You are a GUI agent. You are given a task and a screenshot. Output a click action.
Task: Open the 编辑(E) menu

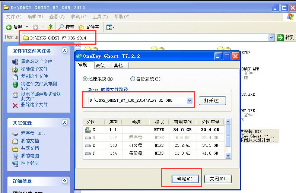[35, 17]
